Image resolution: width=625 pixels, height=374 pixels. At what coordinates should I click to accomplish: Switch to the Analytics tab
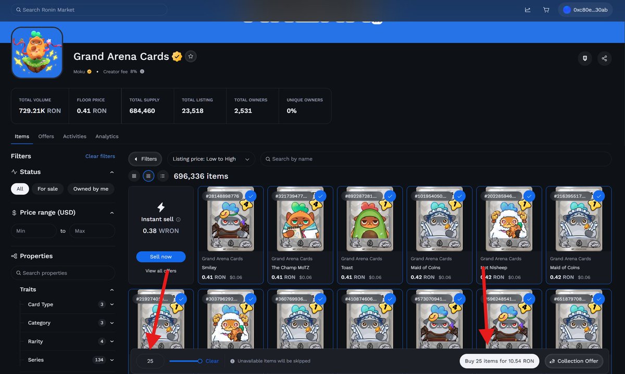coord(107,136)
